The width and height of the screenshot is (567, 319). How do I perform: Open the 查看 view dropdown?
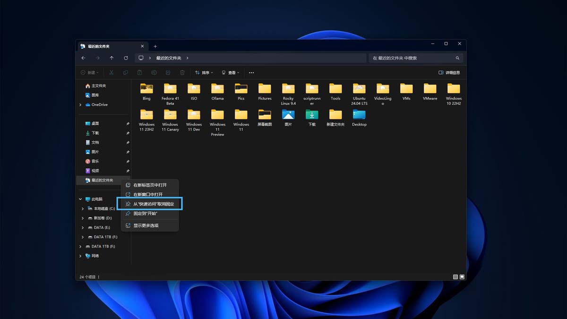[230, 73]
